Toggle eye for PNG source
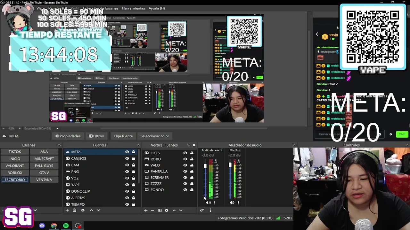 point(127,172)
